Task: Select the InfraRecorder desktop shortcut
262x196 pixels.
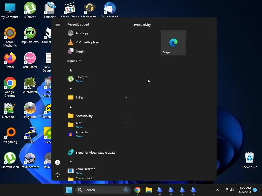Action: (30, 160)
